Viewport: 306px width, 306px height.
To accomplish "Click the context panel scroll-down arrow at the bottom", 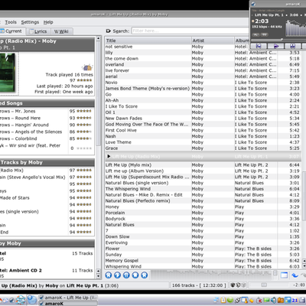I will pos(99,276).
